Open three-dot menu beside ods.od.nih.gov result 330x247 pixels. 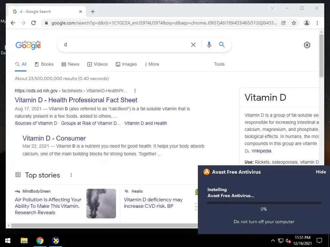point(135,91)
